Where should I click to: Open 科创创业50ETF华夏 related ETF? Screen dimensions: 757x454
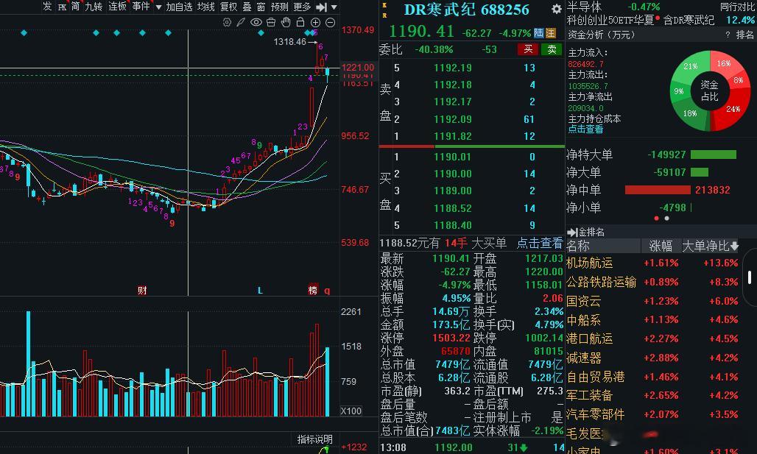610,21
